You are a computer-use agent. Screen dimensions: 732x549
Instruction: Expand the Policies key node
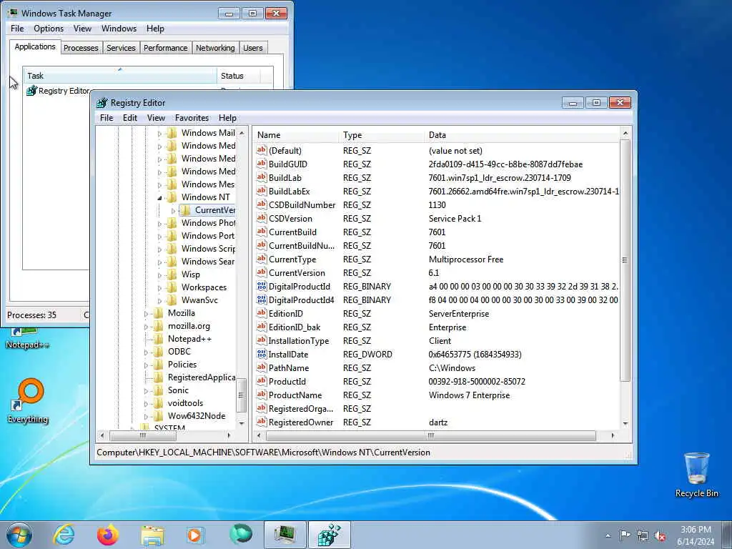(146, 365)
